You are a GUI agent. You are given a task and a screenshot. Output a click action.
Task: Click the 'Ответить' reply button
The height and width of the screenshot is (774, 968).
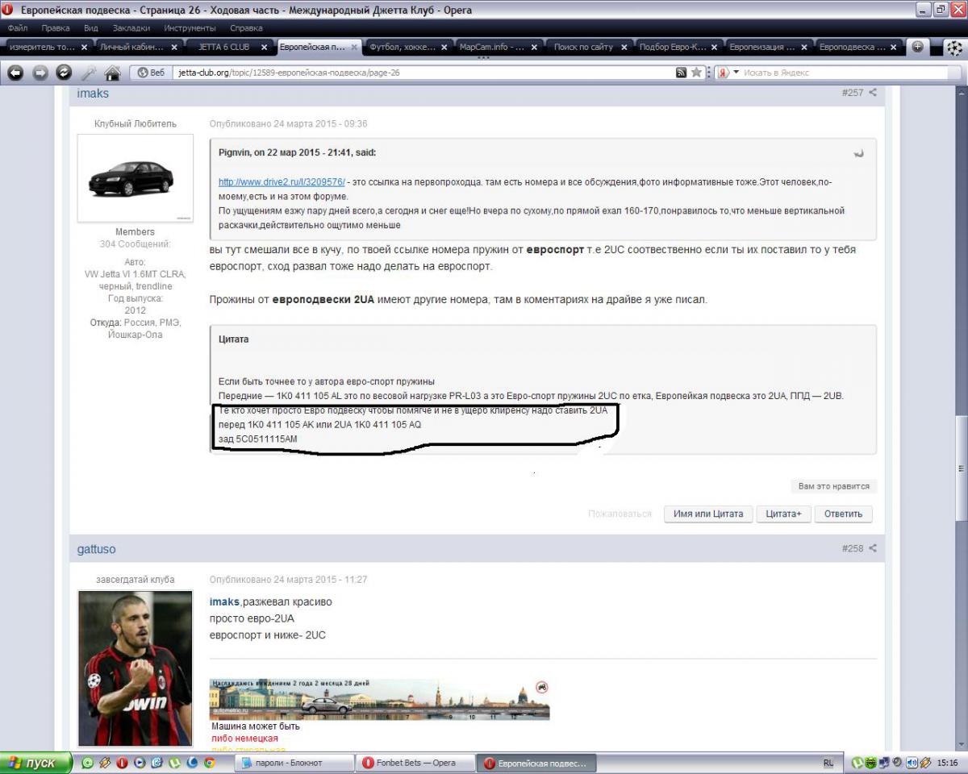843,514
